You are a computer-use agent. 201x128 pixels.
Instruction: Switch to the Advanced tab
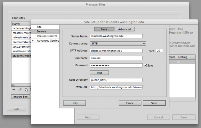tap(125, 29)
